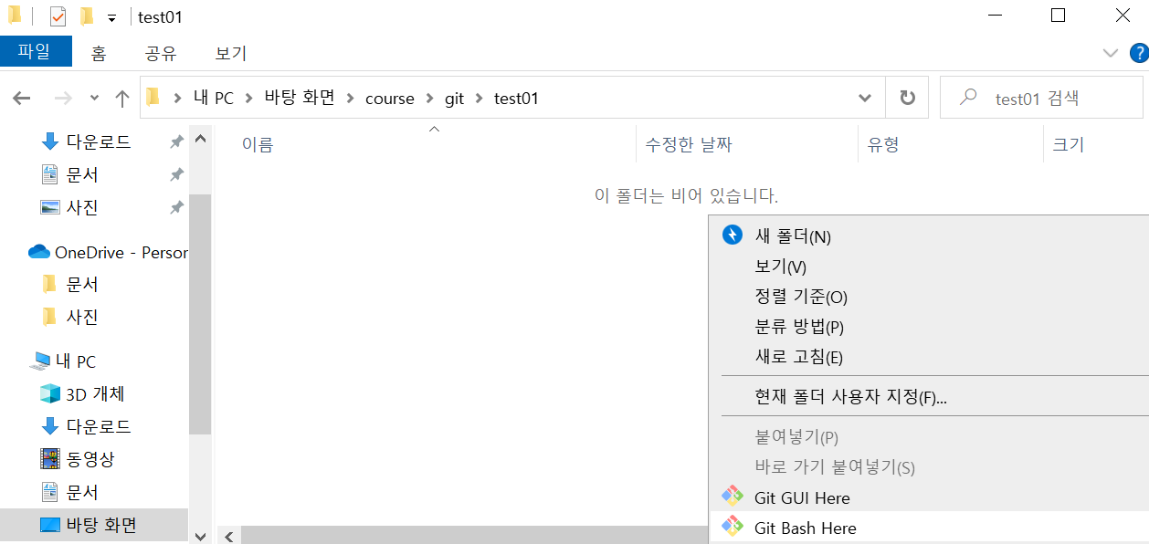The height and width of the screenshot is (544, 1149).
Task: Open the 파일 ribbon tab
Action: click(x=36, y=51)
